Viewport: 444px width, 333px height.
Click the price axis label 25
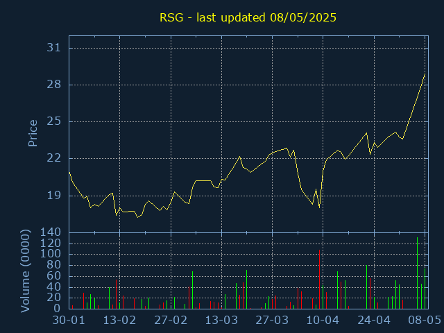click(x=54, y=121)
